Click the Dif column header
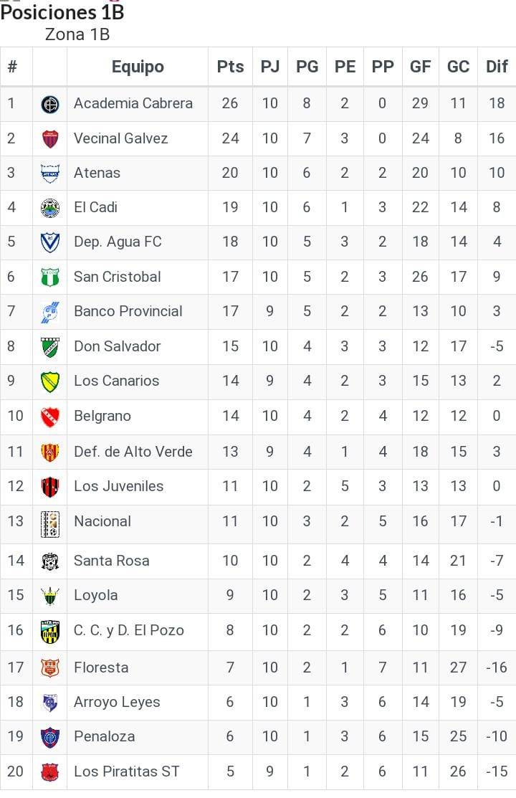Viewport: 516px width, 798px height. click(x=497, y=67)
